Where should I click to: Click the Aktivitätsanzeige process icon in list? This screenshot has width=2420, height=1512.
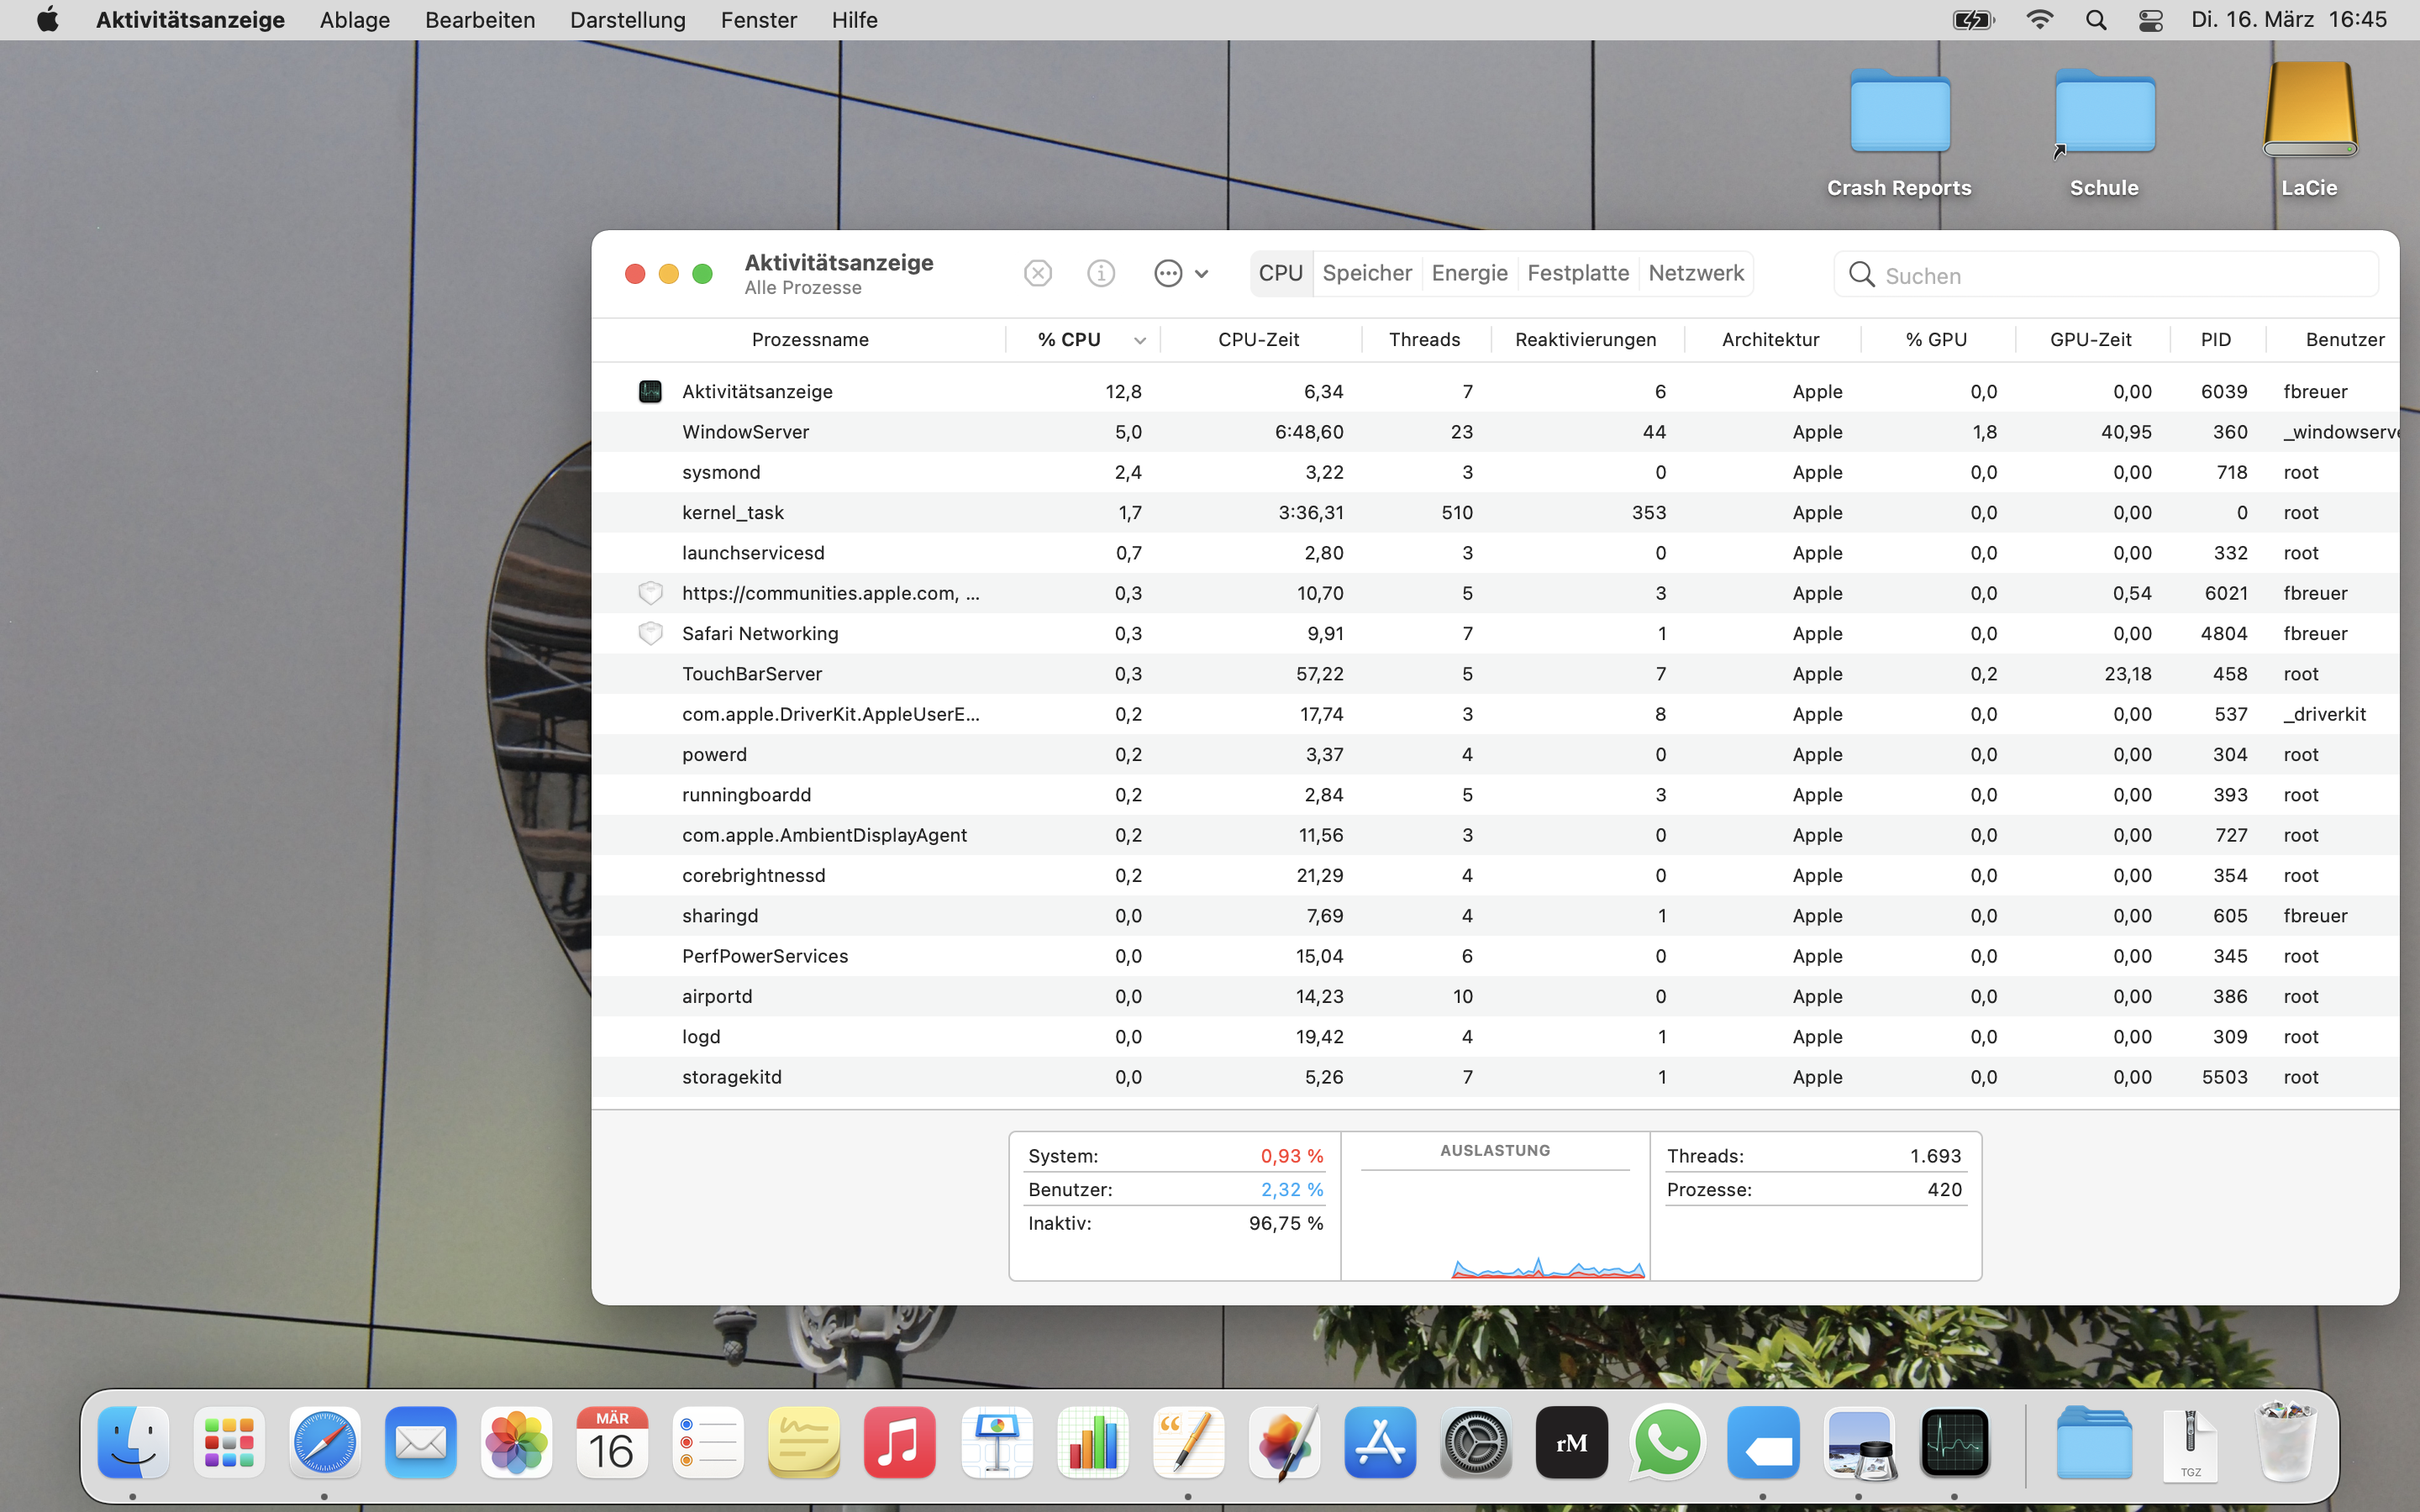[x=650, y=391]
